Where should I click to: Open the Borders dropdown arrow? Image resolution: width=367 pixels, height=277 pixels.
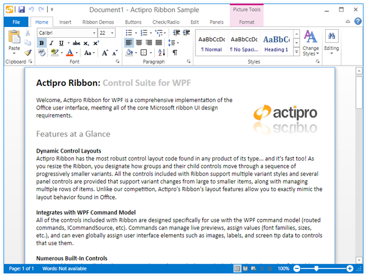coord(151,53)
